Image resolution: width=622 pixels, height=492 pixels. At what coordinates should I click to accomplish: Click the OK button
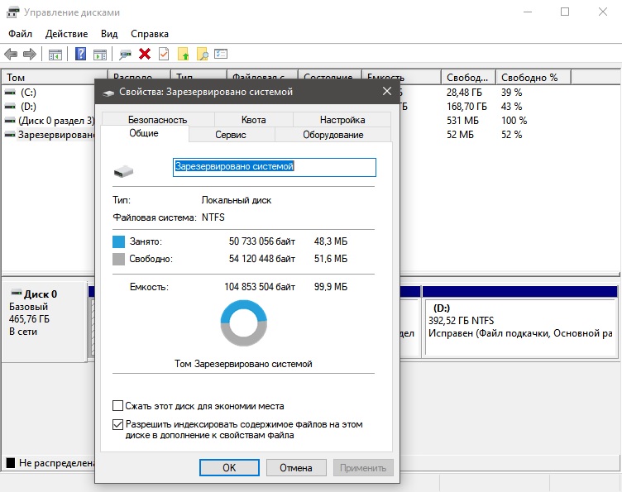[x=229, y=468]
